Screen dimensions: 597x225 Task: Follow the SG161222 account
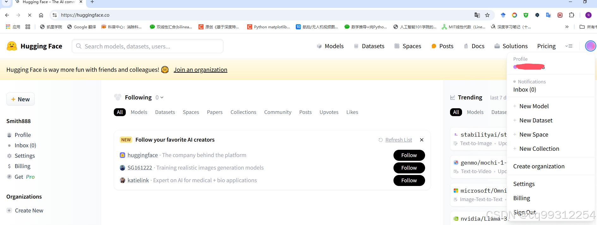click(x=409, y=168)
